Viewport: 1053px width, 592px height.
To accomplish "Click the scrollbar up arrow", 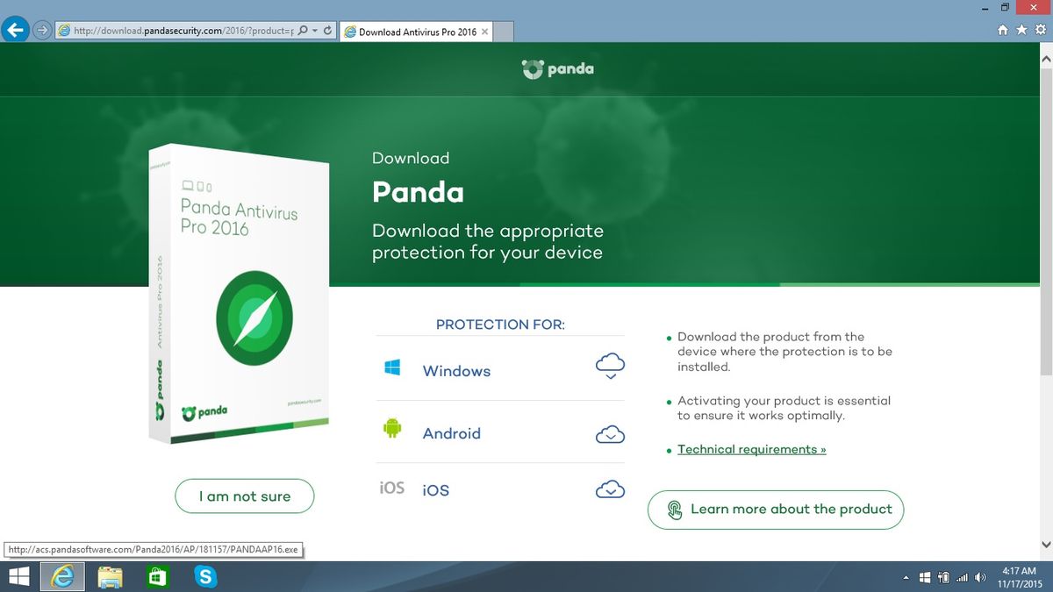I will (x=1045, y=57).
